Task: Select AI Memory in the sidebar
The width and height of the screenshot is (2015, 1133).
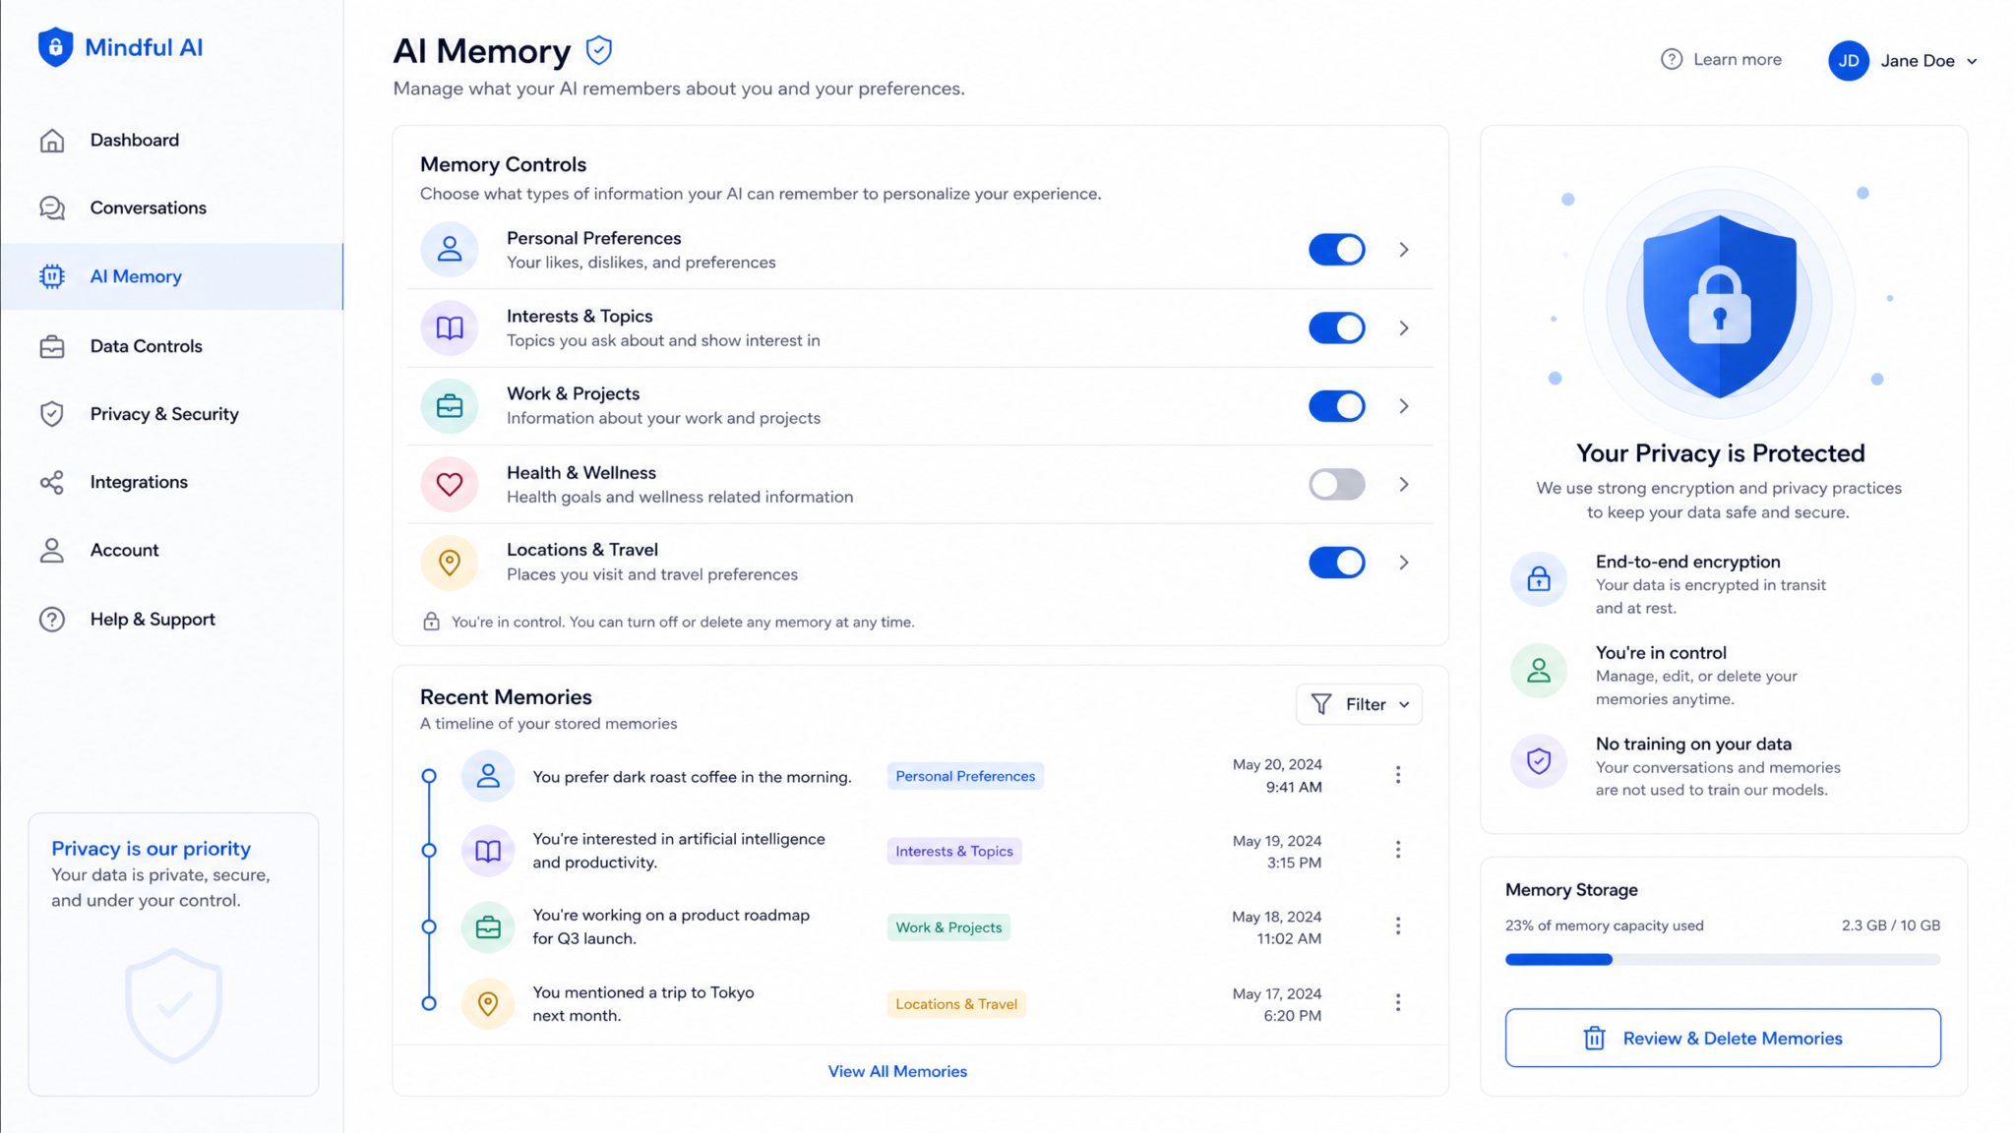Action: [x=172, y=276]
